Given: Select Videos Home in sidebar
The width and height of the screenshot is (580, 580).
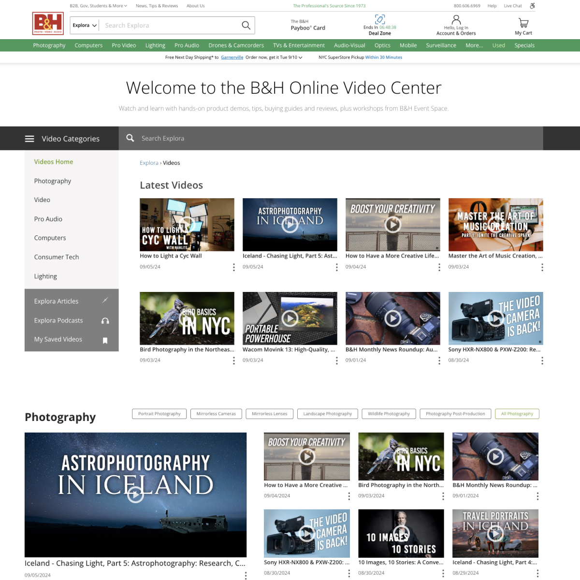Looking at the screenshot, I should click(54, 162).
